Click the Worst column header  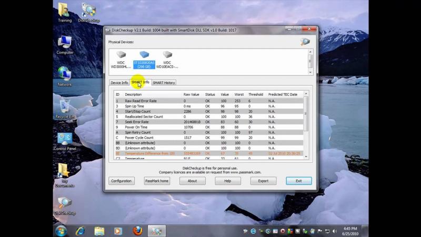(x=239, y=95)
